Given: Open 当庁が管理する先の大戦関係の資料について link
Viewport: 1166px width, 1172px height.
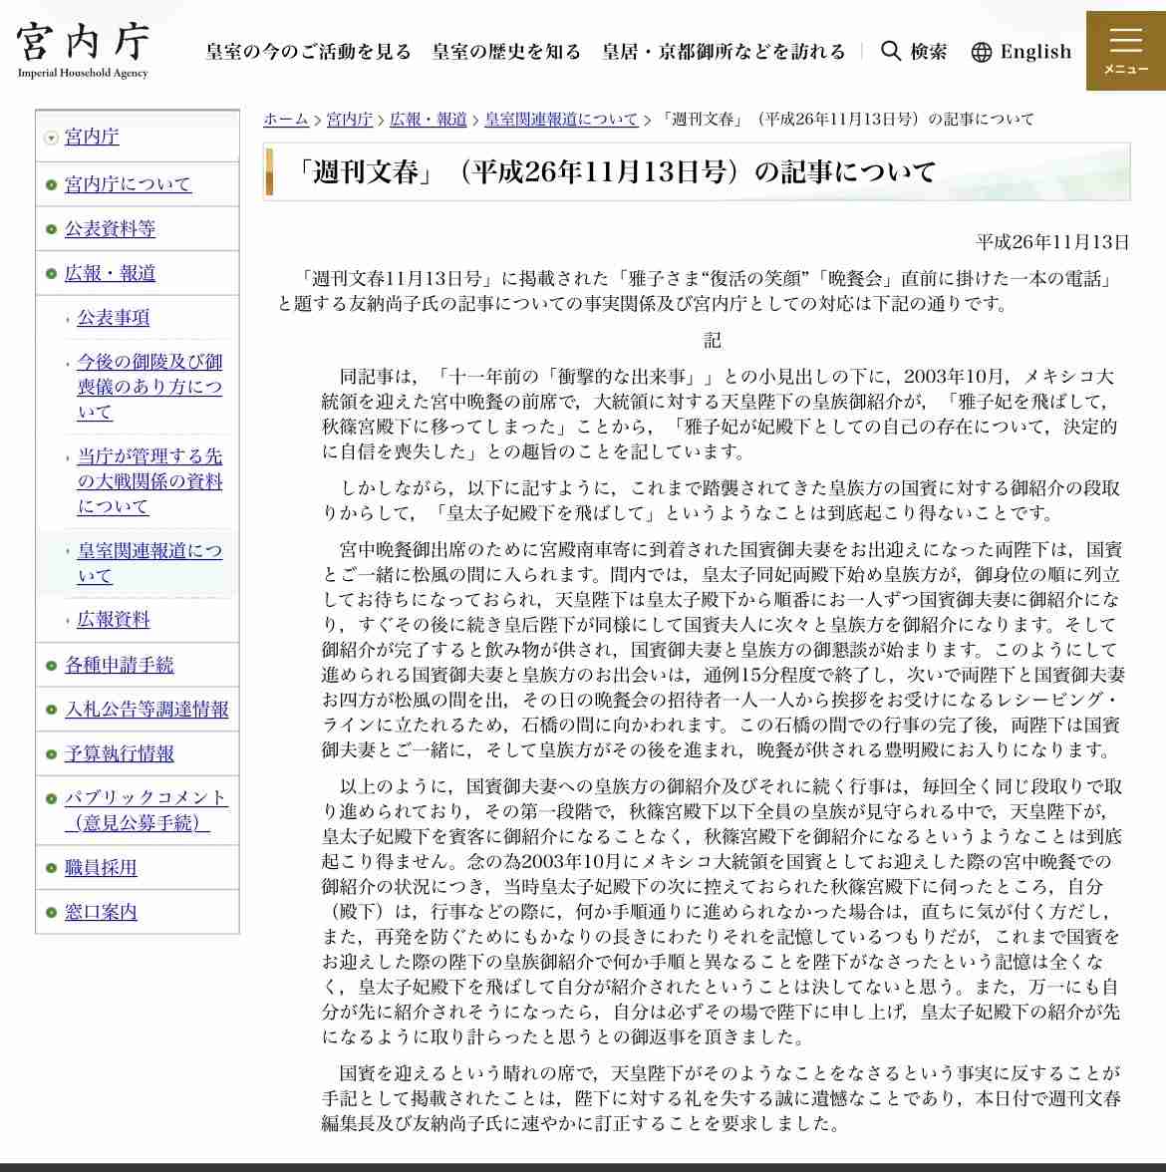Looking at the screenshot, I should pos(149,481).
